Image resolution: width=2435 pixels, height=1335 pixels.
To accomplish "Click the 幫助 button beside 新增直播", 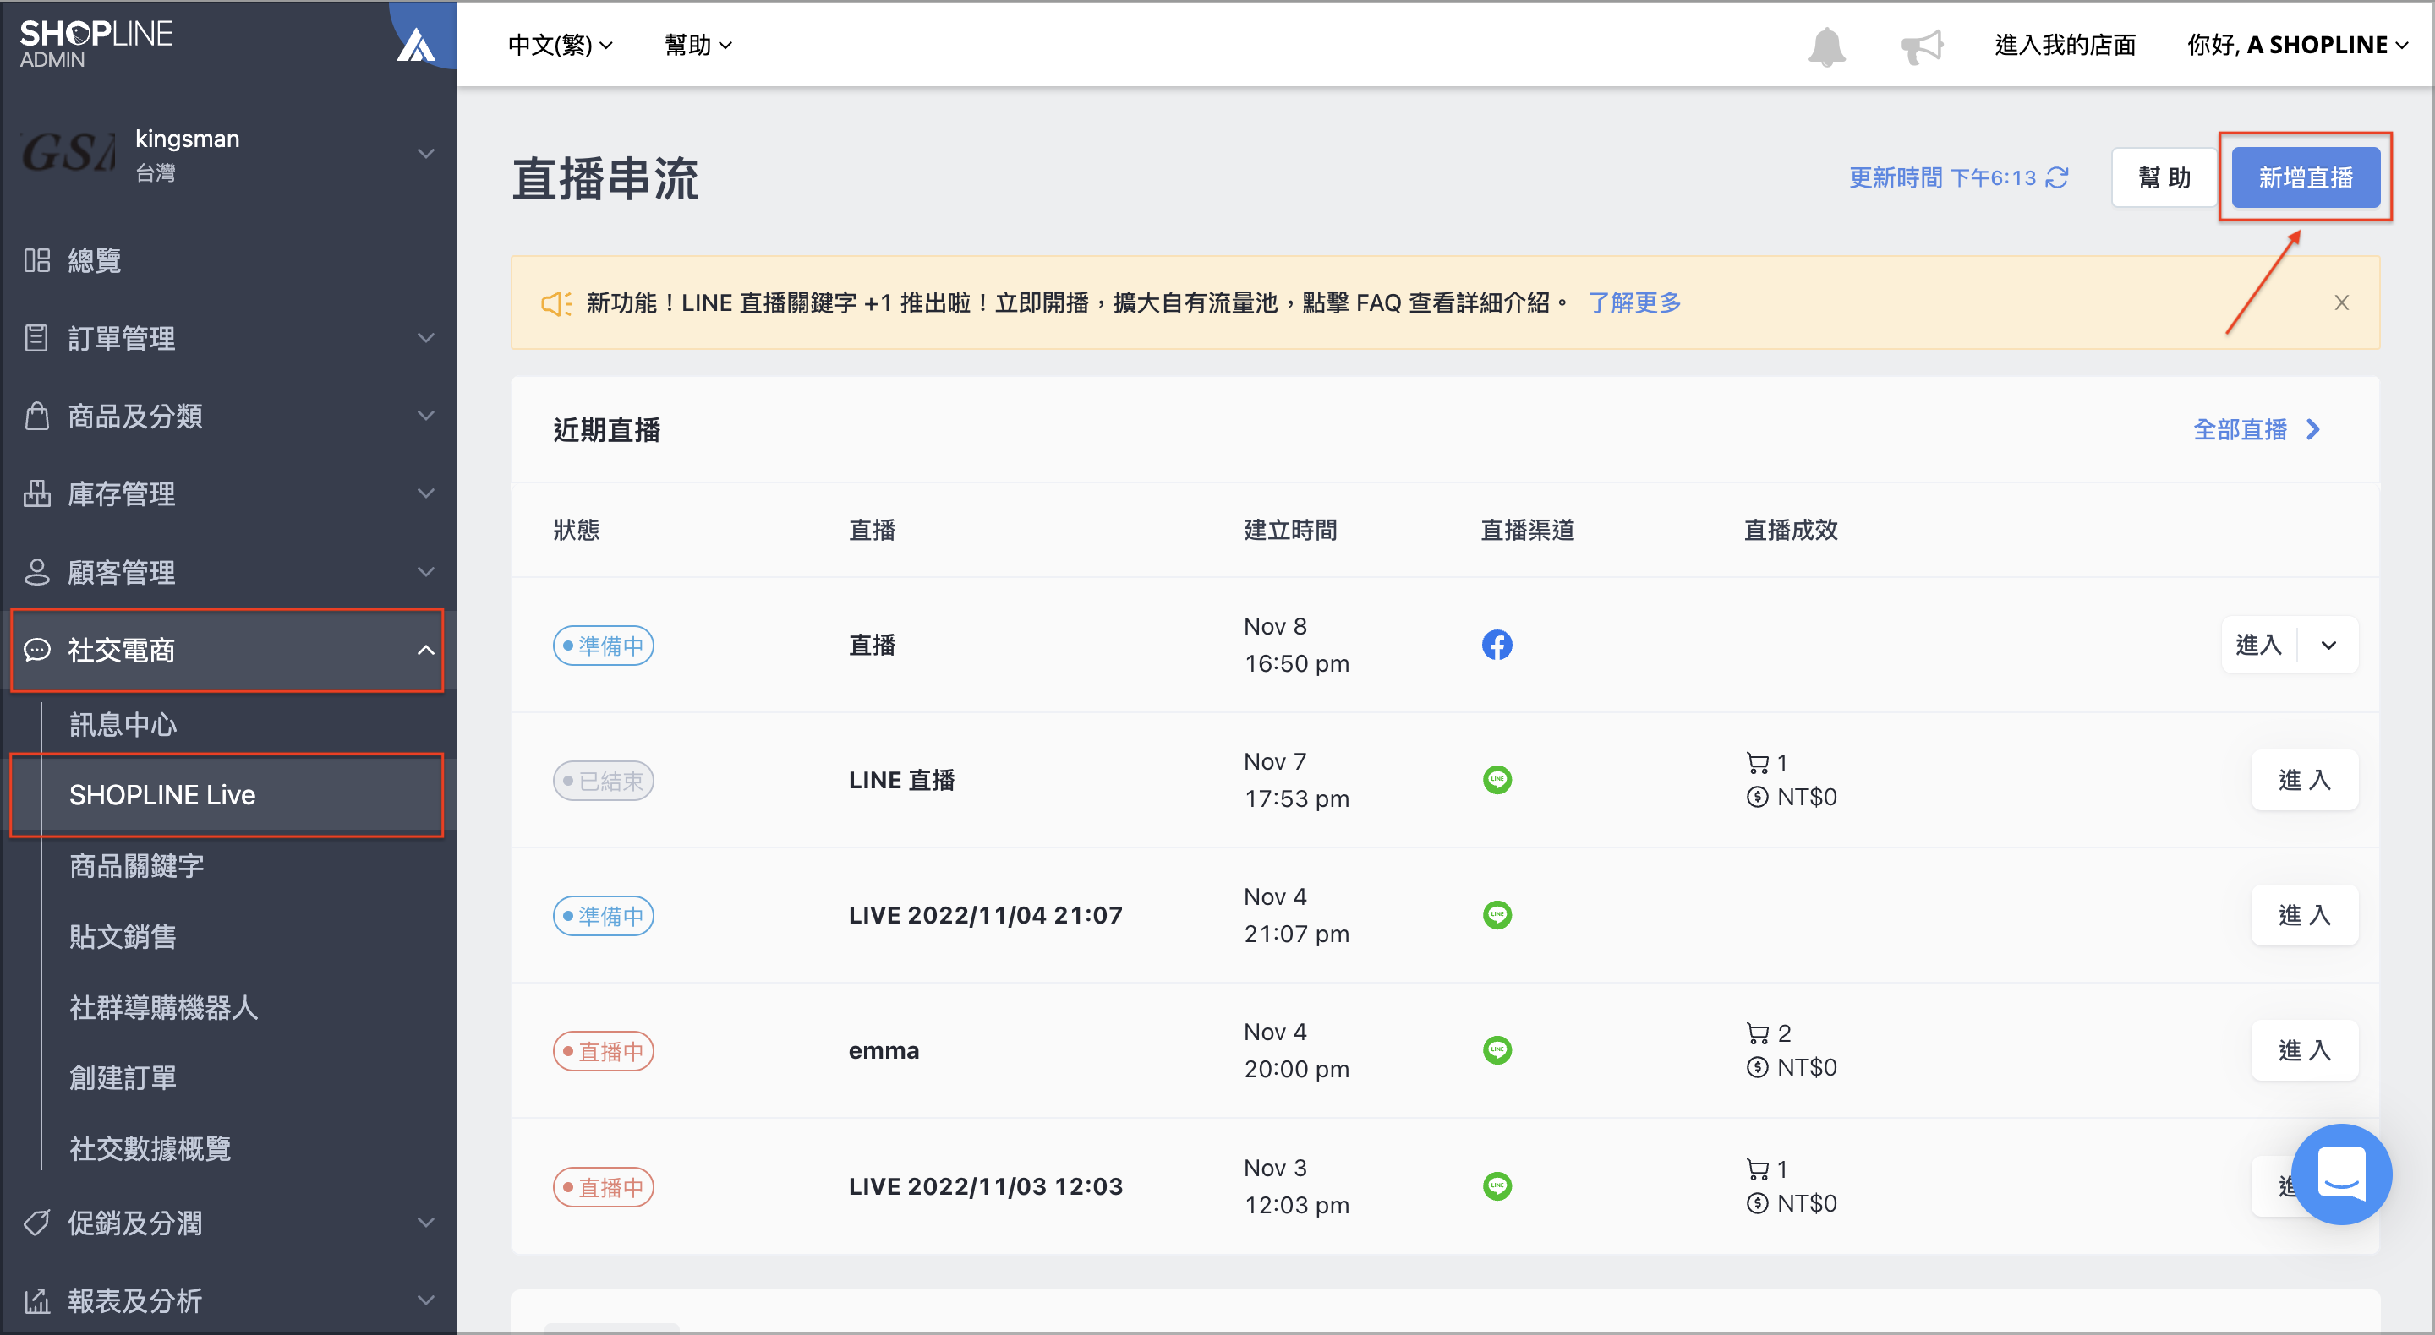I will tap(2164, 177).
